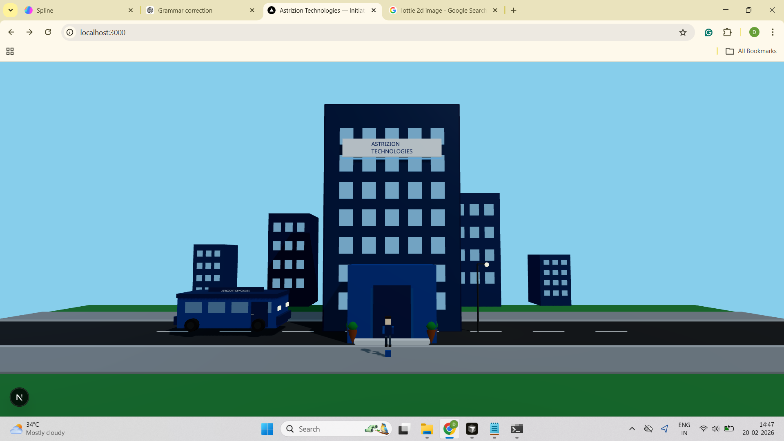Open the All Bookmarks folder
This screenshot has height=441, width=784.
point(751,51)
